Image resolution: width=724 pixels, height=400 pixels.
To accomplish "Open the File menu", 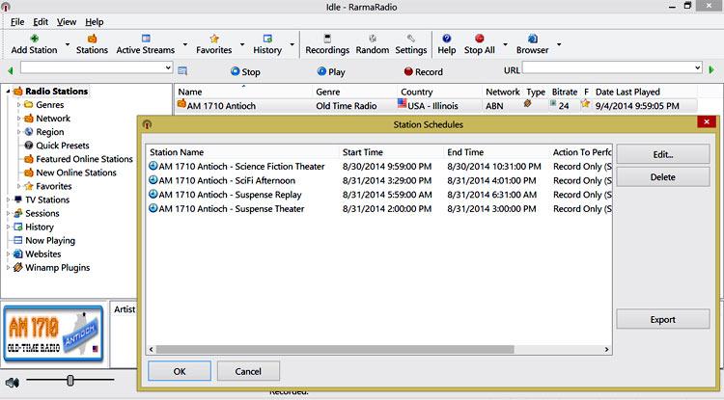I will point(16,21).
